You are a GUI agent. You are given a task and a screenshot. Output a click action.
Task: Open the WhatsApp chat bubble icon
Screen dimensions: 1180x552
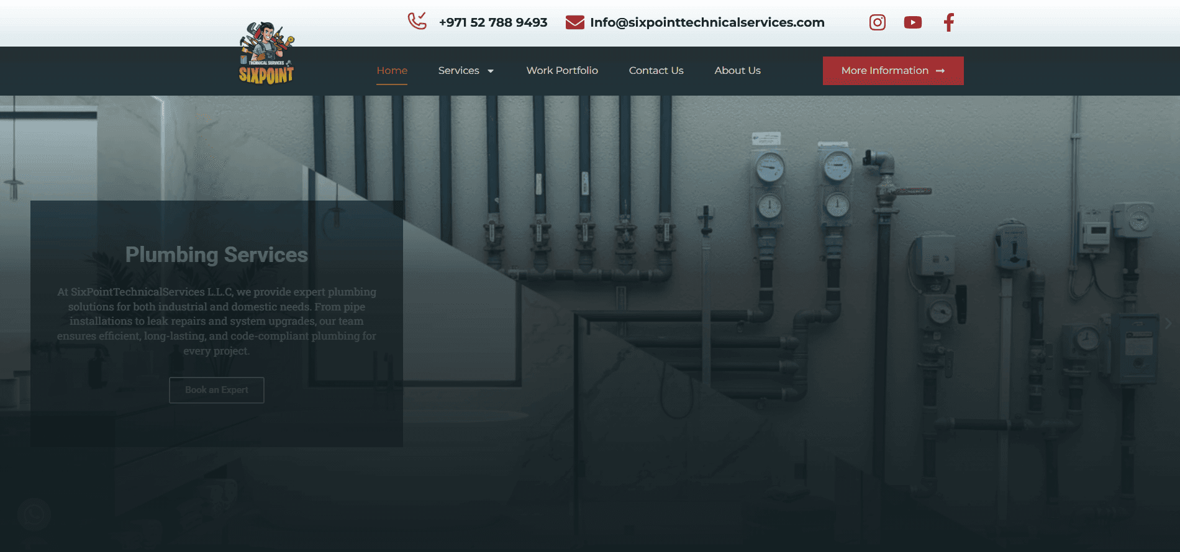(x=34, y=514)
